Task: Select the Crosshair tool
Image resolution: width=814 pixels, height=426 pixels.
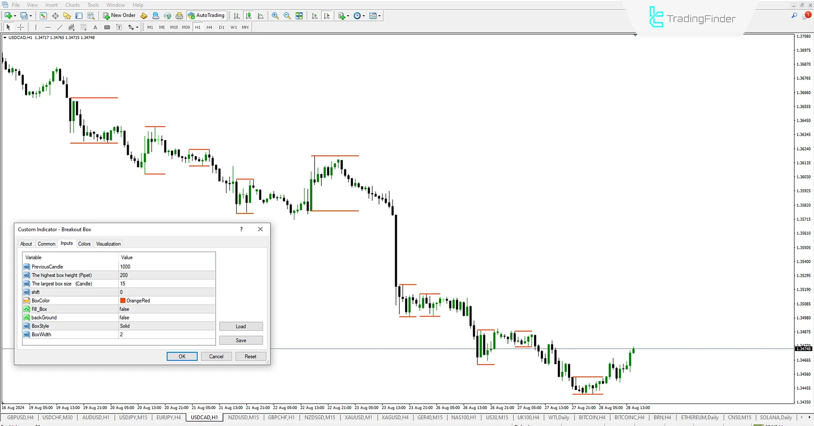Action: point(20,27)
